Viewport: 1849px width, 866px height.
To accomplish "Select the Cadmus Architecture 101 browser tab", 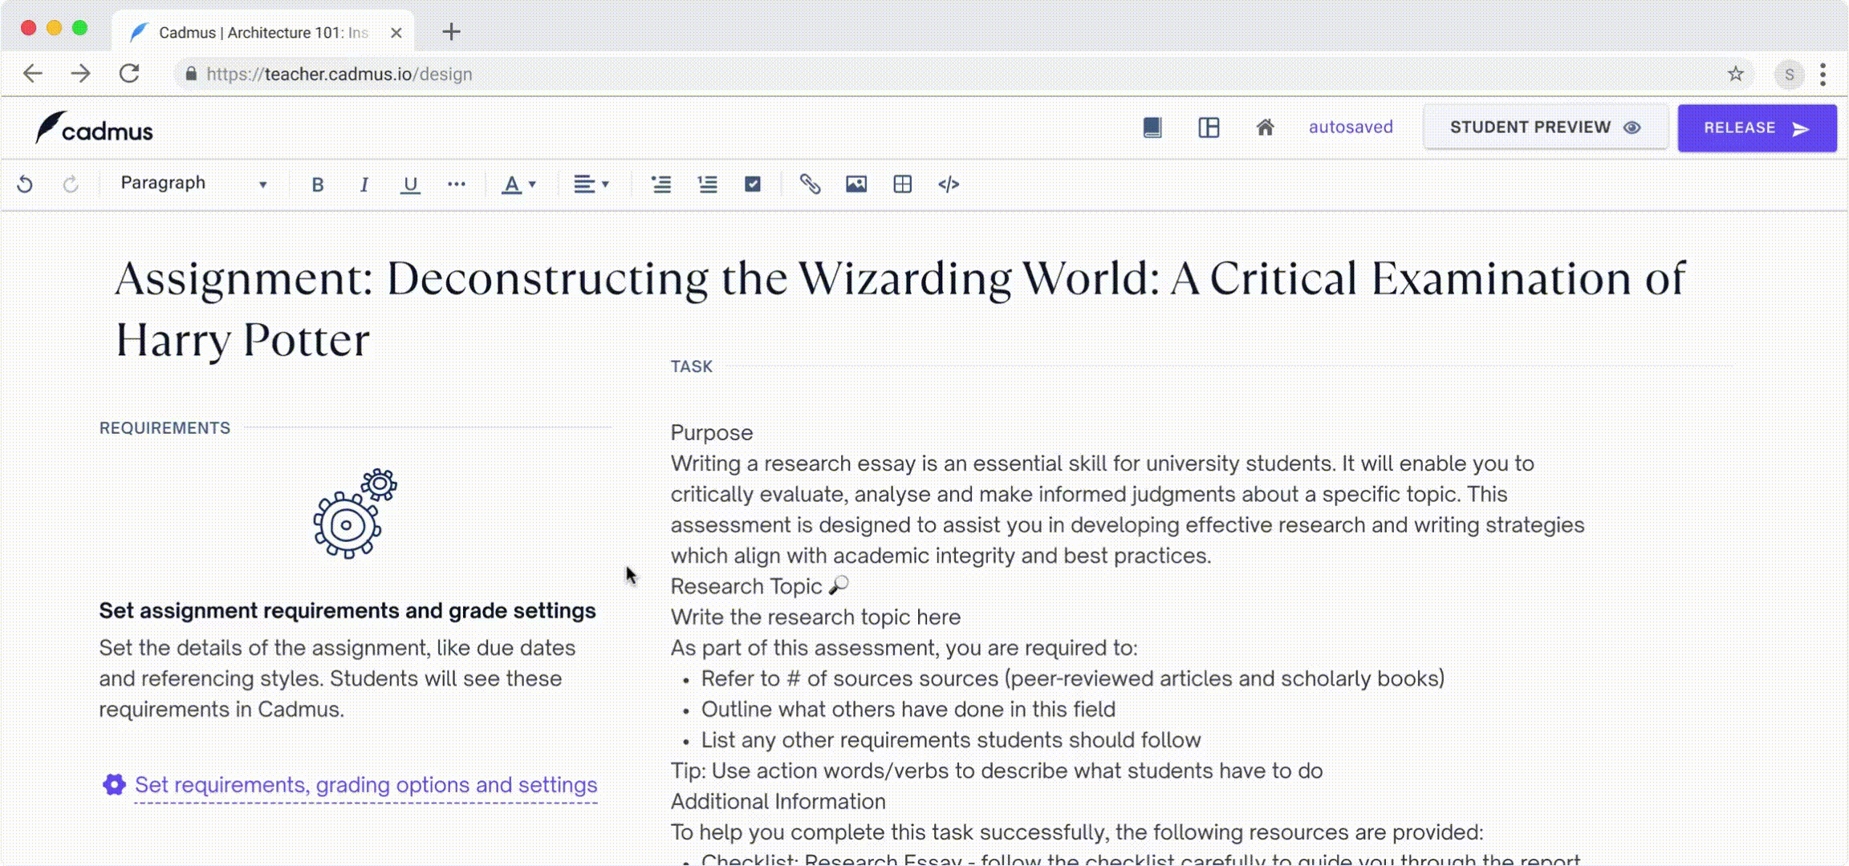I will tap(262, 32).
